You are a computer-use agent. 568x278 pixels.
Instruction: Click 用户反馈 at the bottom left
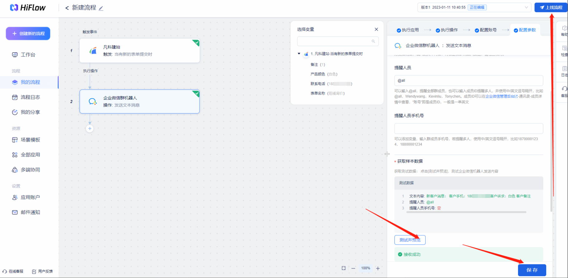[42, 271]
